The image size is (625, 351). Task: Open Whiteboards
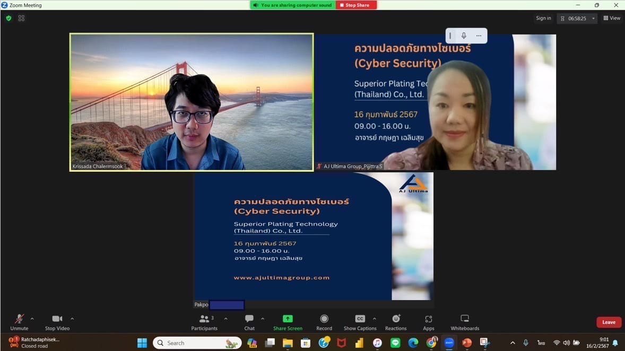click(465, 322)
